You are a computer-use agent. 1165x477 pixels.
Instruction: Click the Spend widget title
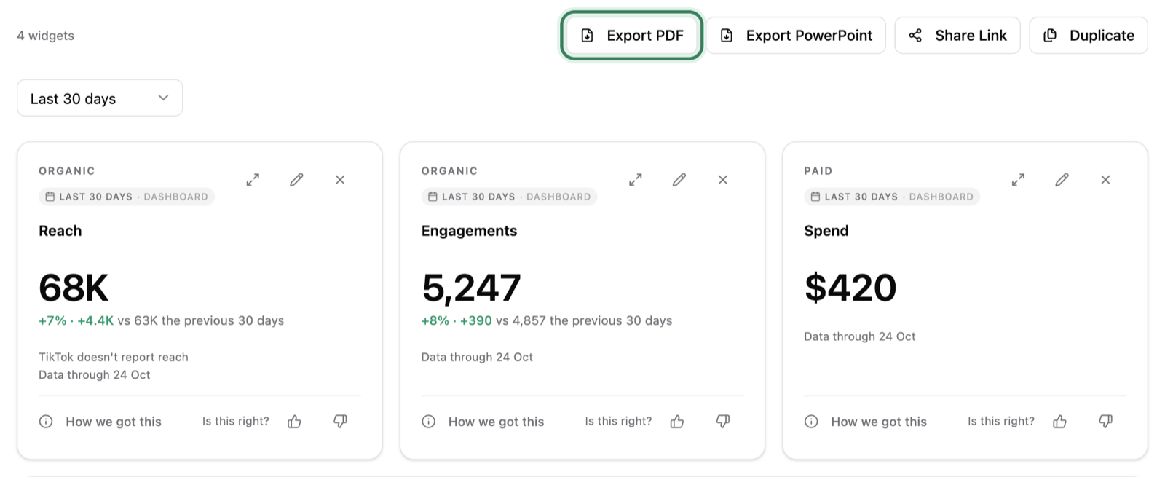826,231
